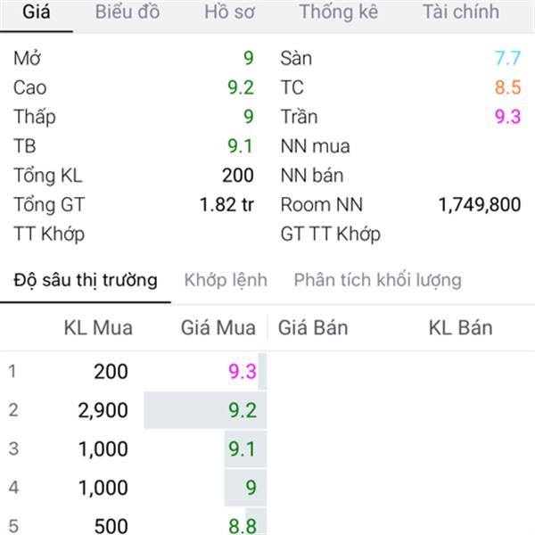Click the Room NN value 1,749,800

click(x=480, y=205)
